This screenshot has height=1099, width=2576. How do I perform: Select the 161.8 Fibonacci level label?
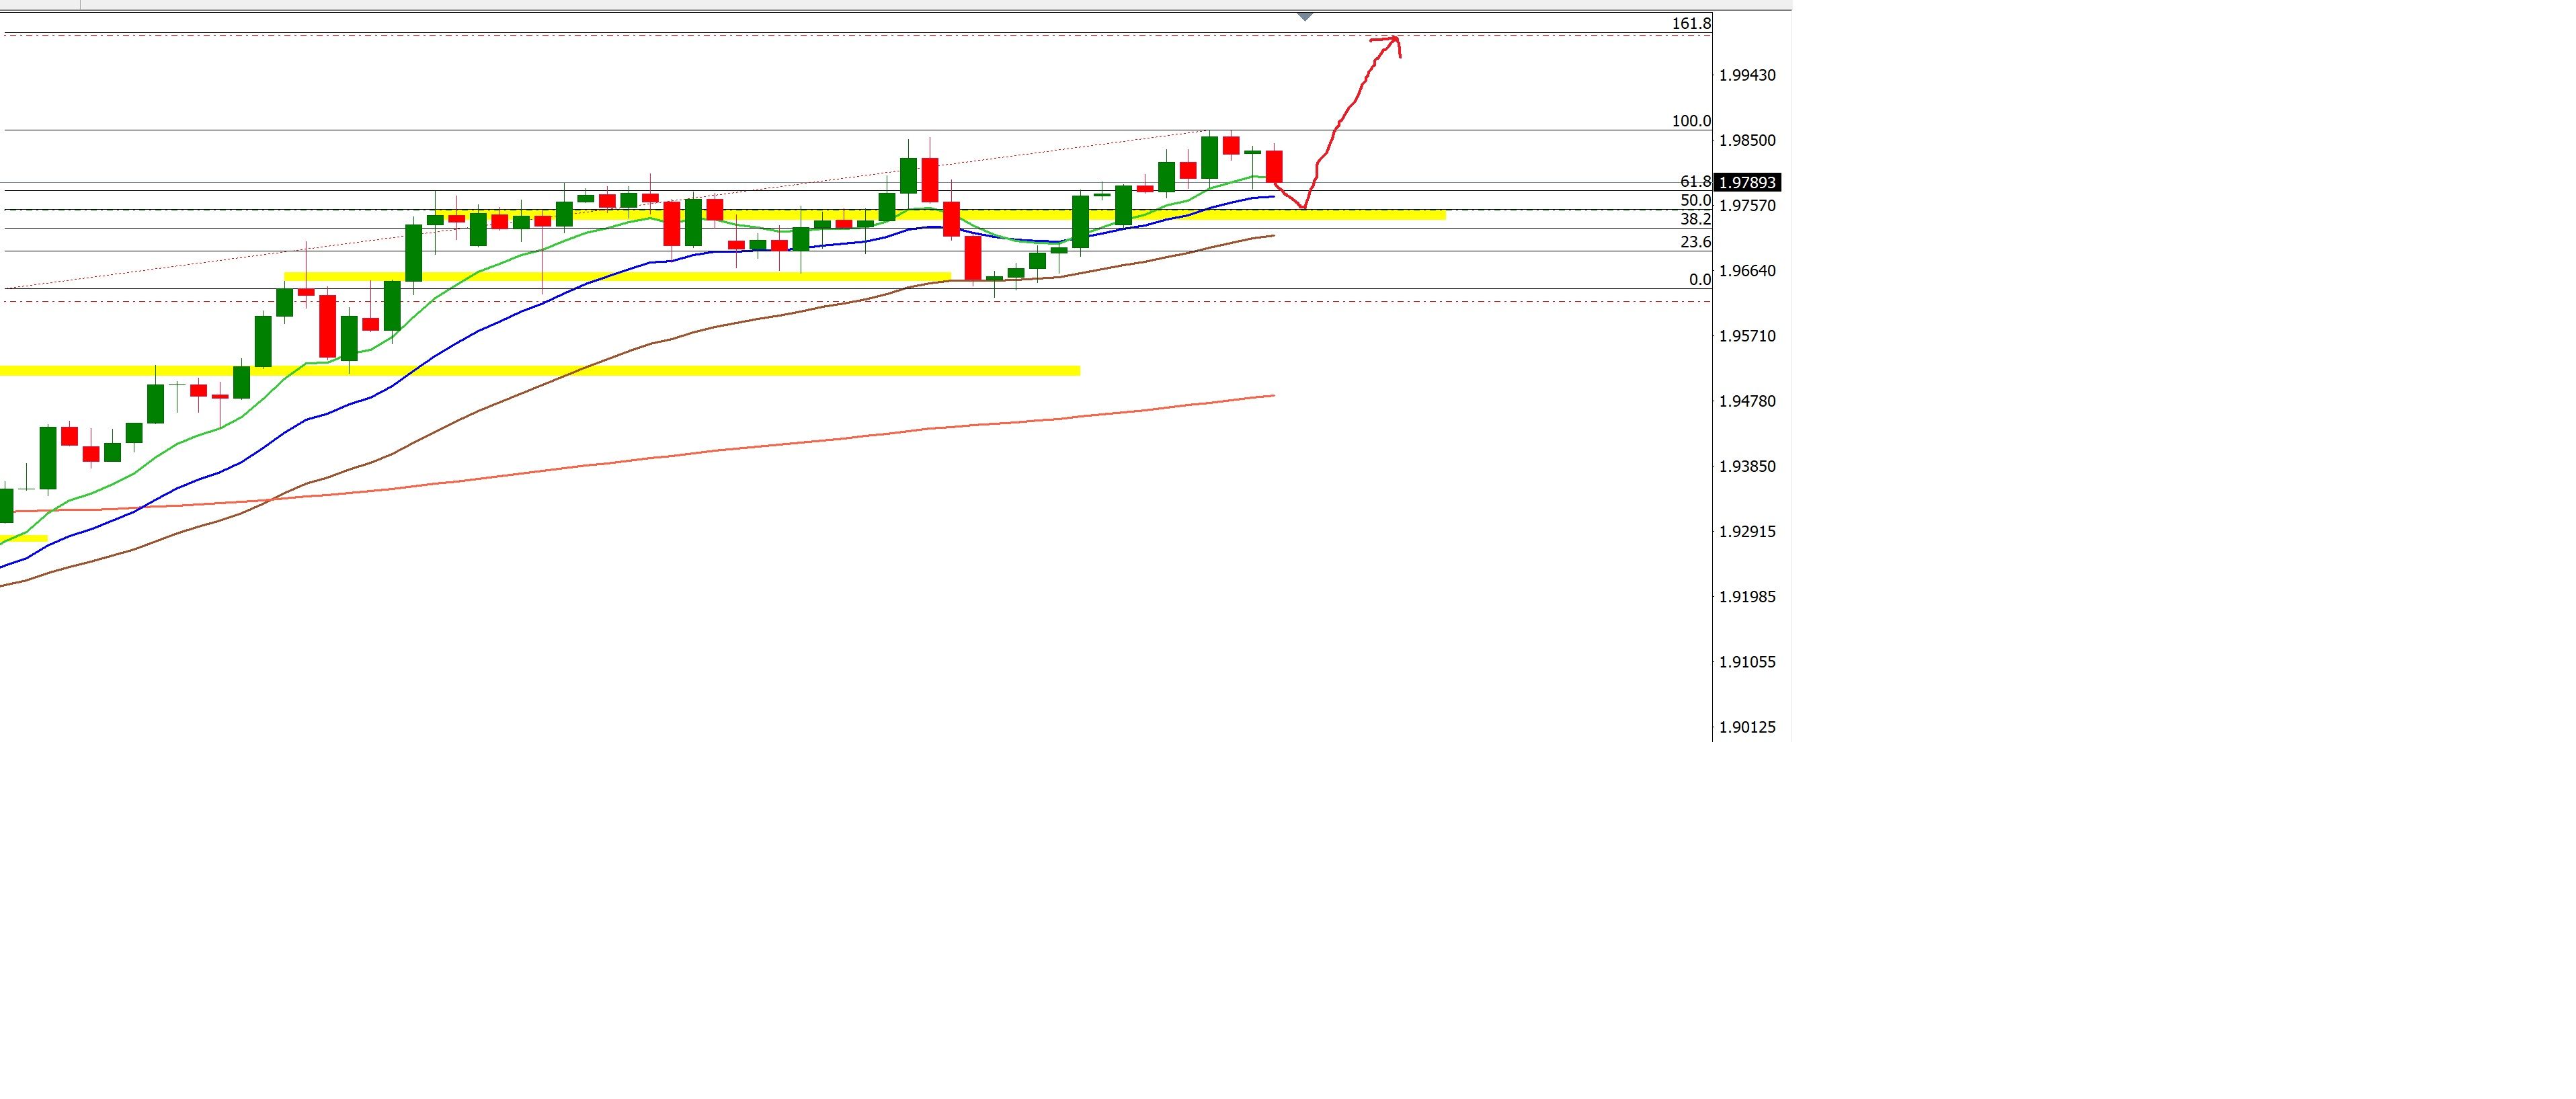click(x=1691, y=23)
